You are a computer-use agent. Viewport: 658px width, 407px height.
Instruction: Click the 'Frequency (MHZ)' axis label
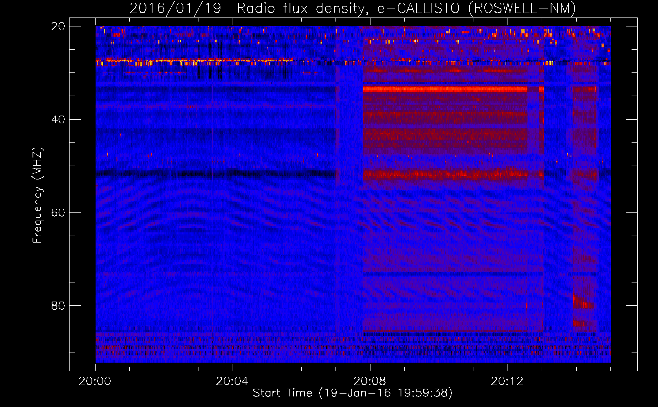[37, 195]
